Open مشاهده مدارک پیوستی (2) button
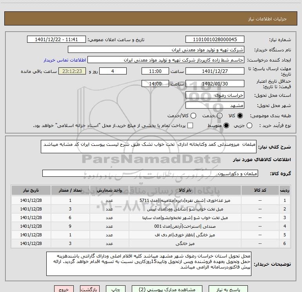 [x=167, y=289]
